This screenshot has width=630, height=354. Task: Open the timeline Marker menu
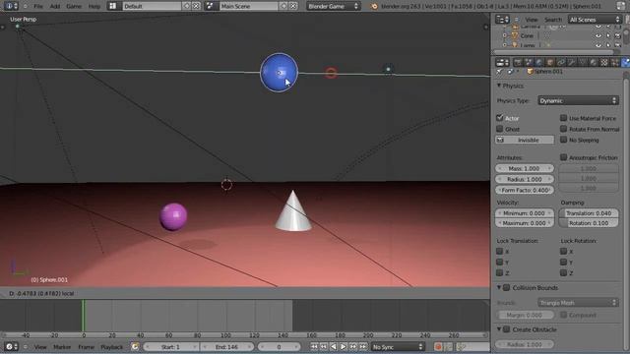pyautogui.click(x=62, y=346)
